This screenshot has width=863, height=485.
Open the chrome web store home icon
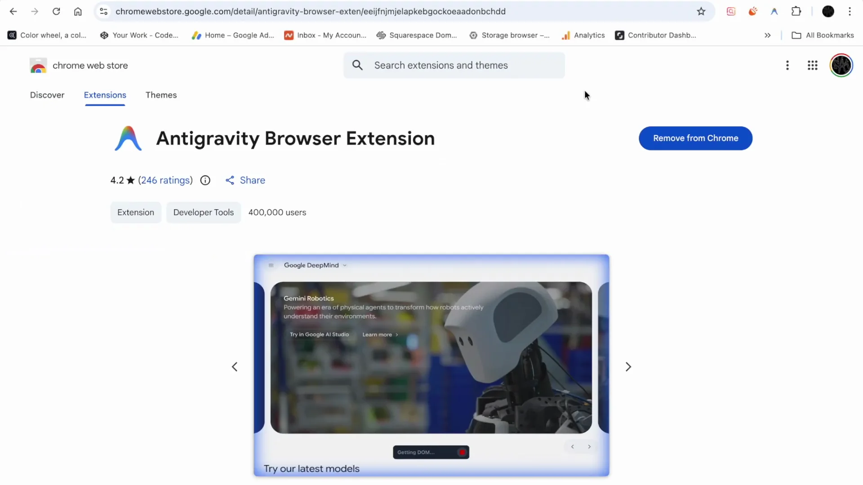point(38,66)
